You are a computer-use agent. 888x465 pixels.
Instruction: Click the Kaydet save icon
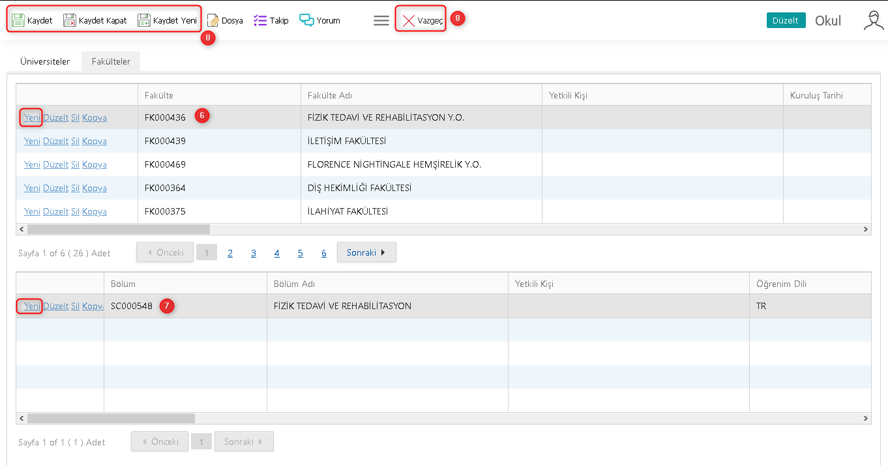coord(18,20)
